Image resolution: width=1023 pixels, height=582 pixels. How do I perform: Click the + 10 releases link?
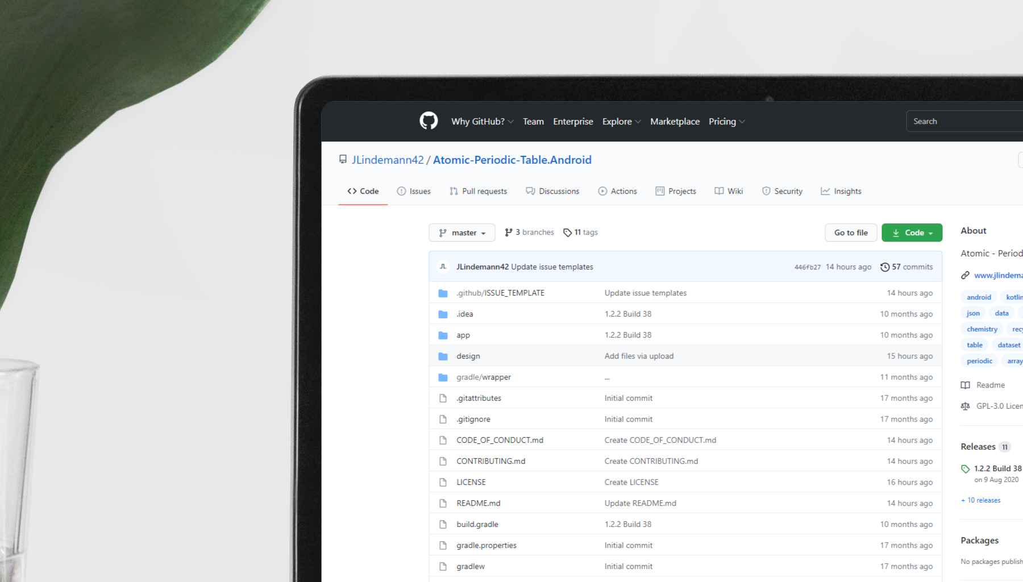[980, 501]
